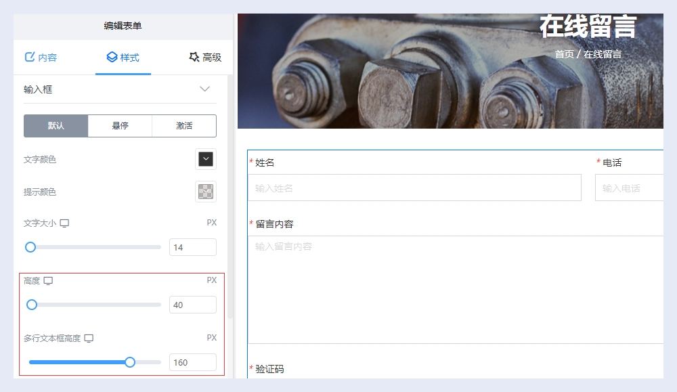Click the layers icon on 样式 tab
The image size is (677, 392).
[x=112, y=58]
